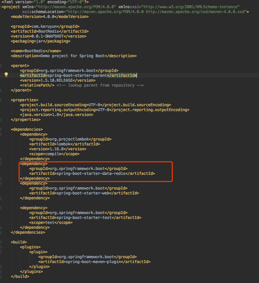The height and width of the screenshot is (283, 259).
Task: Click scope compile line
Action: (54, 154)
